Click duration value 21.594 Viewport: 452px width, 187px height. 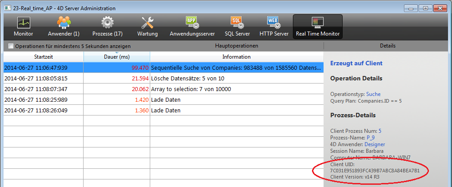(x=140, y=78)
